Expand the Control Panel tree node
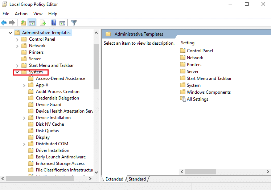 tap(17, 40)
